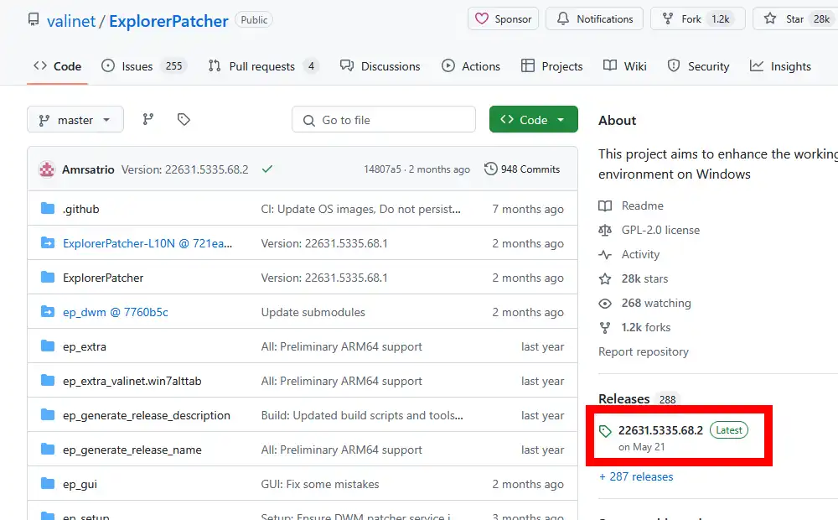The image size is (838, 520).
Task: Open commit 'Build: Updated build scripts and tools...'
Action: [362, 415]
